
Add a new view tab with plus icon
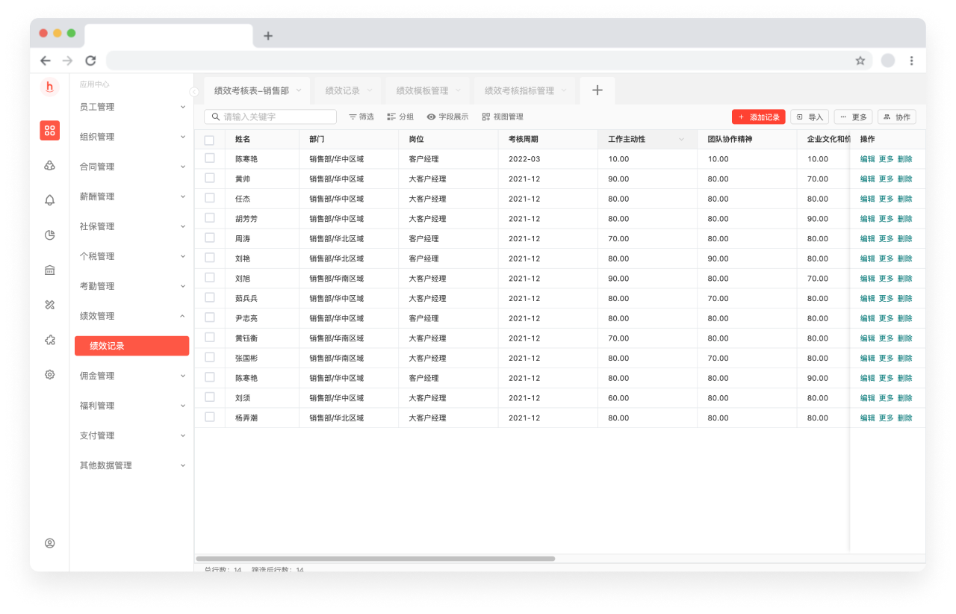pos(597,90)
